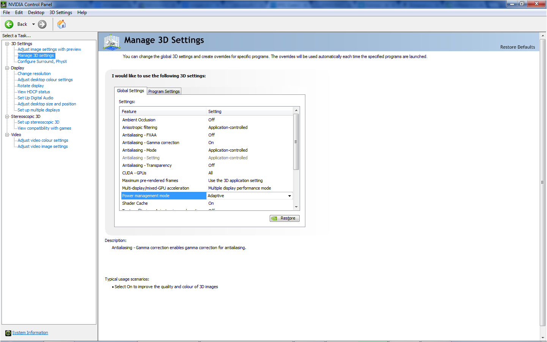Image resolution: width=547 pixels, height=342 pixels.
Task: Select Antialiasing - Transparency row
Action: point(207,165)
